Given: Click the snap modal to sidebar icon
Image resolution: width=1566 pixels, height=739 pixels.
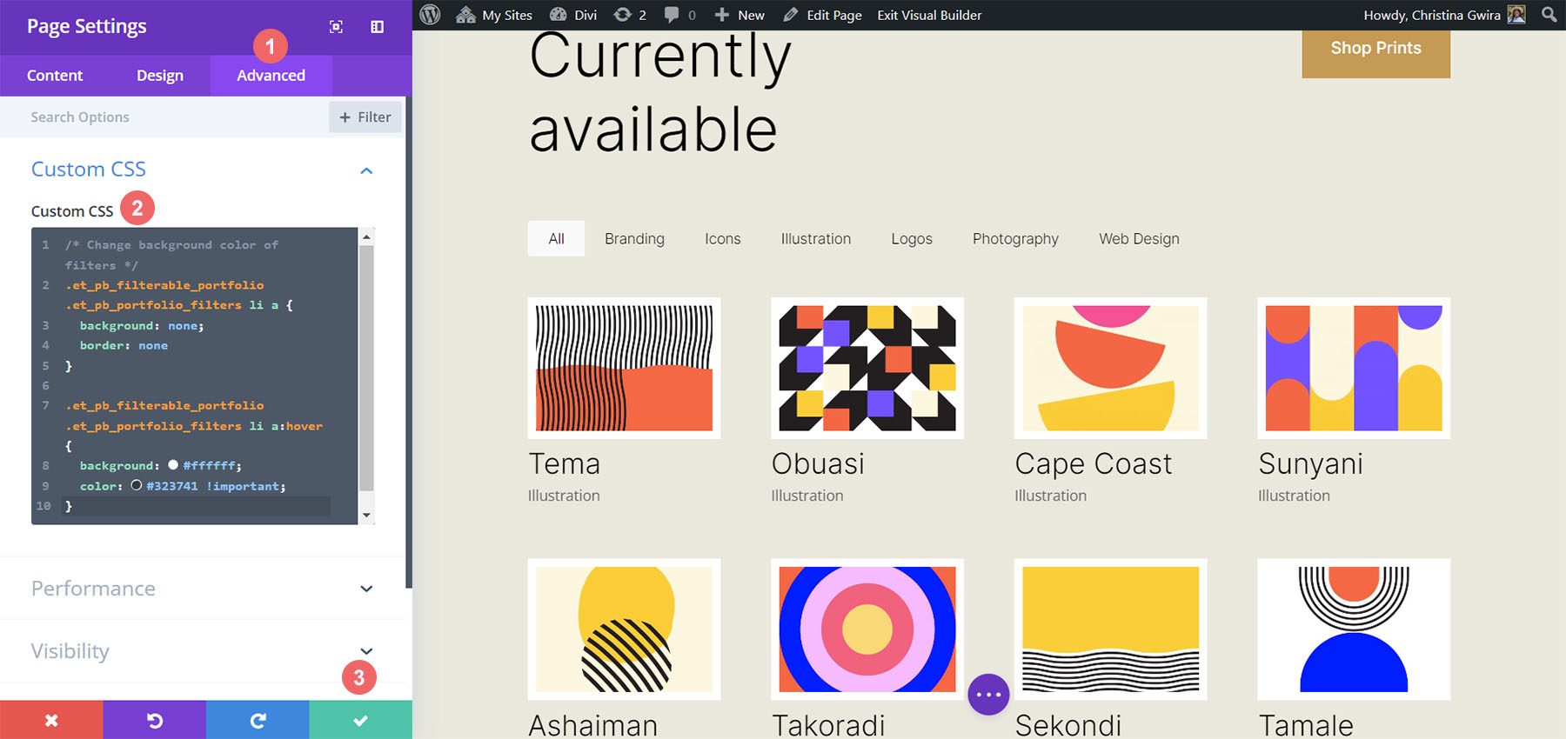Looking at the screenshot, I should tap(378, 27).
